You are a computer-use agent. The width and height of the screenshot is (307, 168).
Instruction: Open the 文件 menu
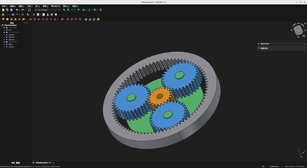4,6
